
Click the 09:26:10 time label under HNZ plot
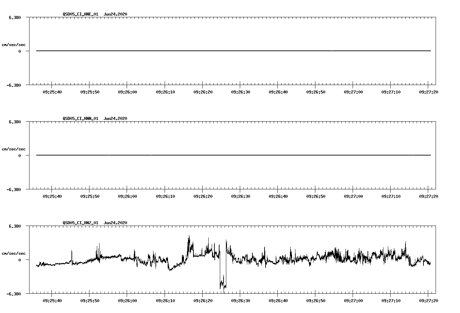click(165, 300)
